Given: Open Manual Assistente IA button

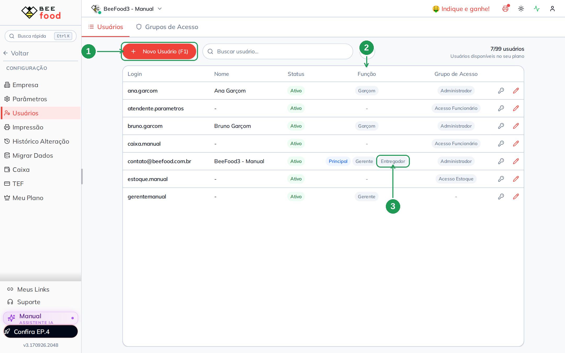Looking at the screenshot, I should point(41,318).
